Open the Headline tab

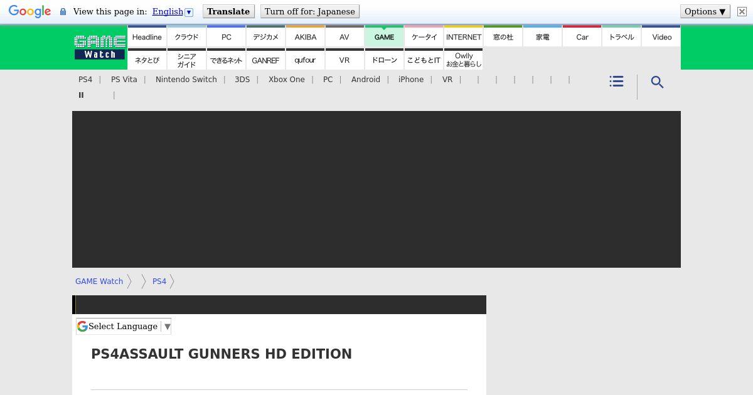[x=147, y=36]
